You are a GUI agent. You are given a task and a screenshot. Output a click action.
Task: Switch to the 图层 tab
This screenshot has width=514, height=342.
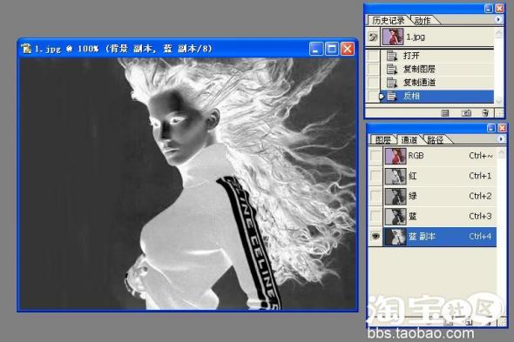click(382, 140)
